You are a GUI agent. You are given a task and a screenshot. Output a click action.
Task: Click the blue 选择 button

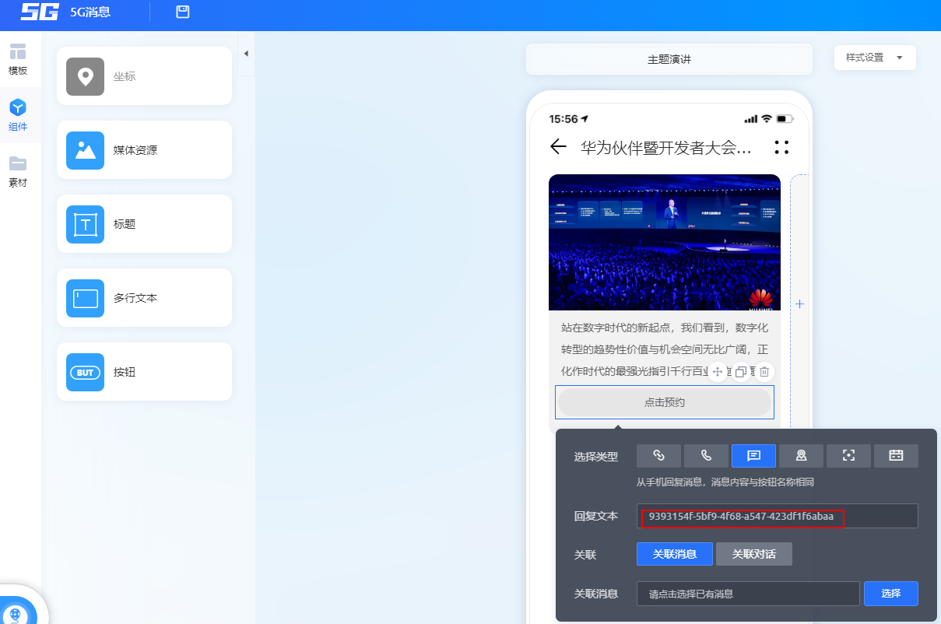891,594
